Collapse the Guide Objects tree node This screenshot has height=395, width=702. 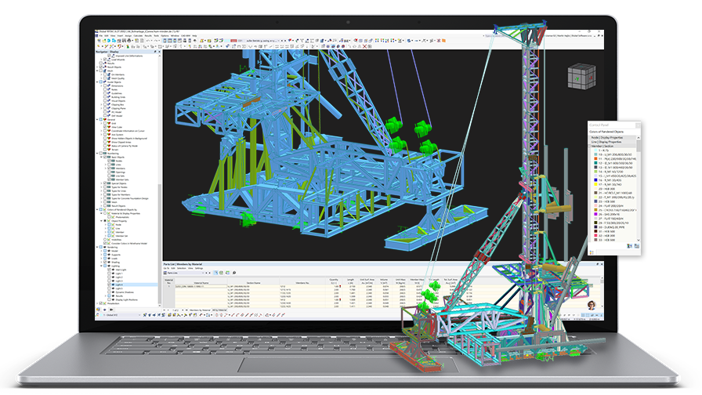tap(97, 82)
